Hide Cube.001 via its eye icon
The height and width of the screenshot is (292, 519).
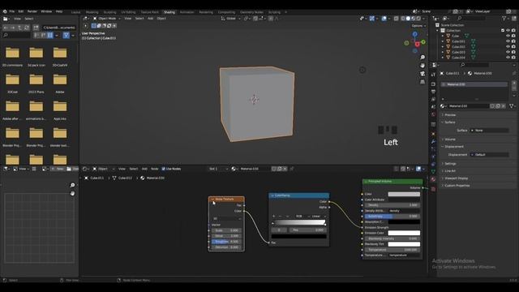click(508, 41)
